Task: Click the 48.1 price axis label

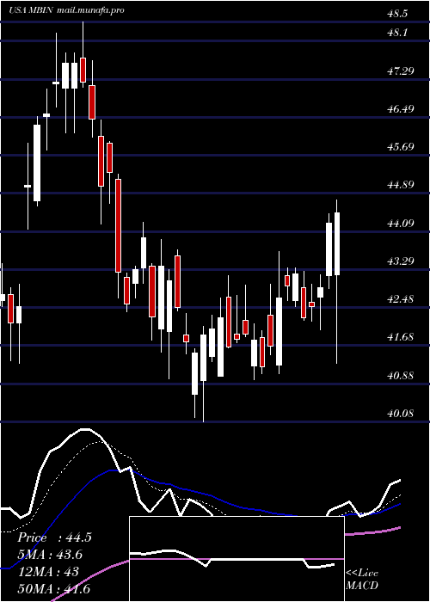Action: pos(397,33)
